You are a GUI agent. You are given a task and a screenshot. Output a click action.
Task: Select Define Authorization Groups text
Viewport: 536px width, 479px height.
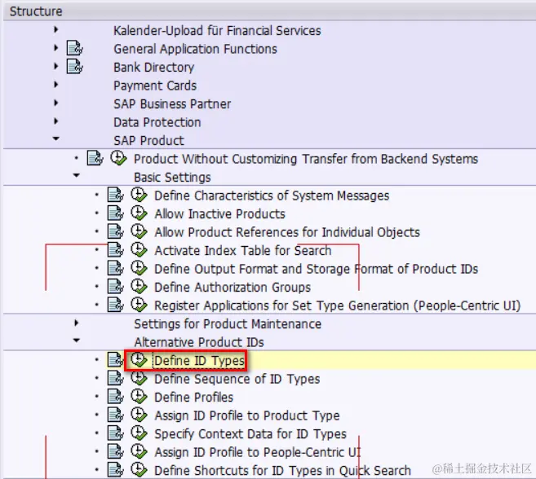coord(233,287)
